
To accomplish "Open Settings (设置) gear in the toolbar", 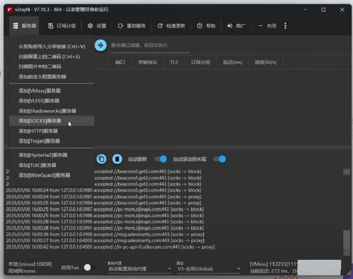I will [97, 26].
